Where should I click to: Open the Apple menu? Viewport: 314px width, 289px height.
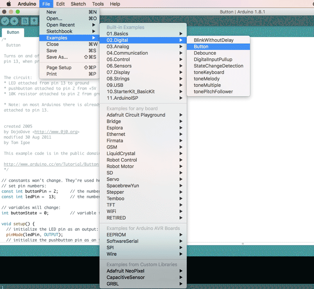coord(9,4)
